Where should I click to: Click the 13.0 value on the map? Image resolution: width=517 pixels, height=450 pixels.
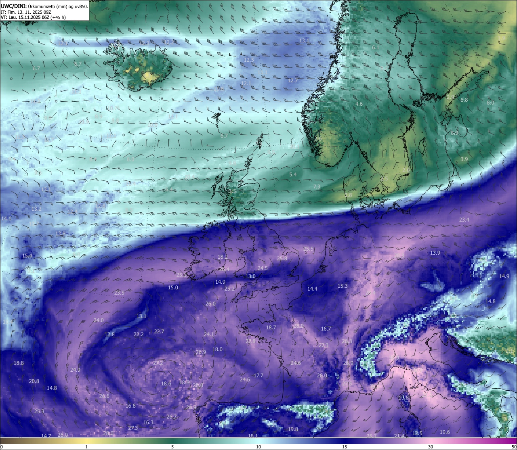click(x=250, y=276)
